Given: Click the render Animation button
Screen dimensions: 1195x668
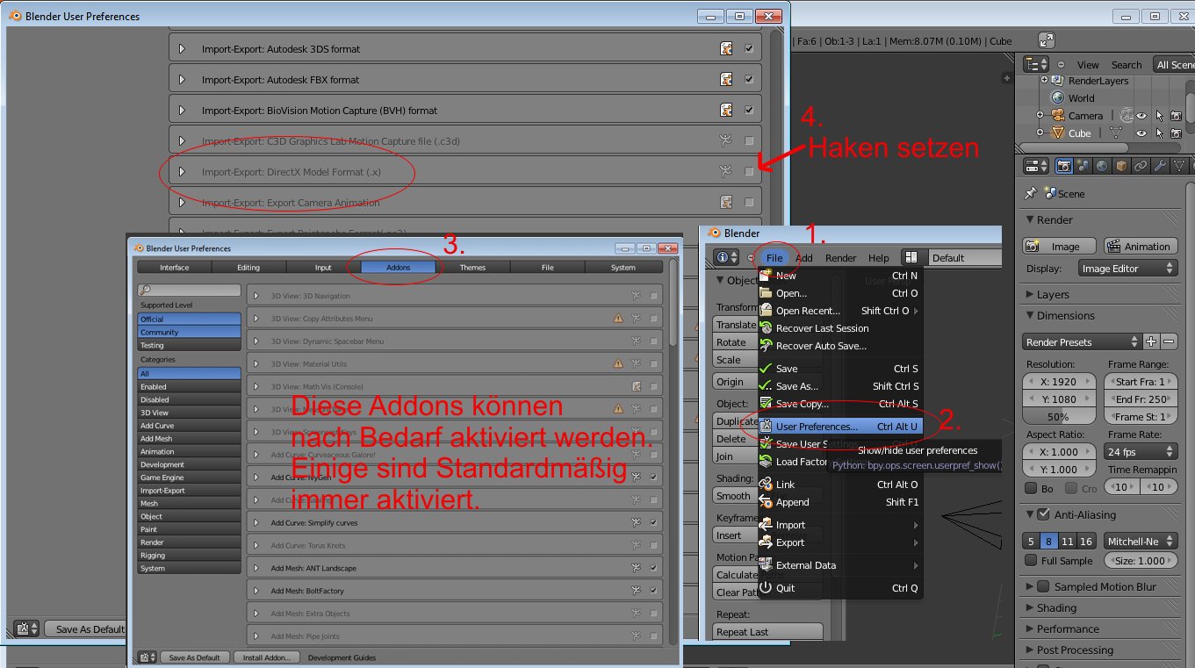Looking at the screenshot, I should pos(1140,247).
